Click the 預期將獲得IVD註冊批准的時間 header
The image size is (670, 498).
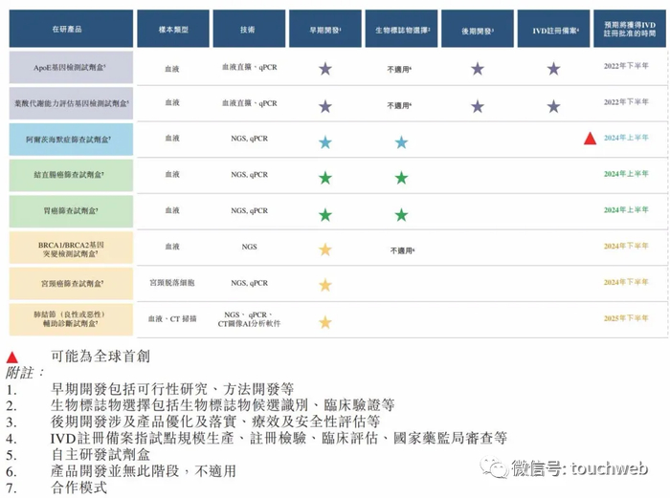(630, 29)
